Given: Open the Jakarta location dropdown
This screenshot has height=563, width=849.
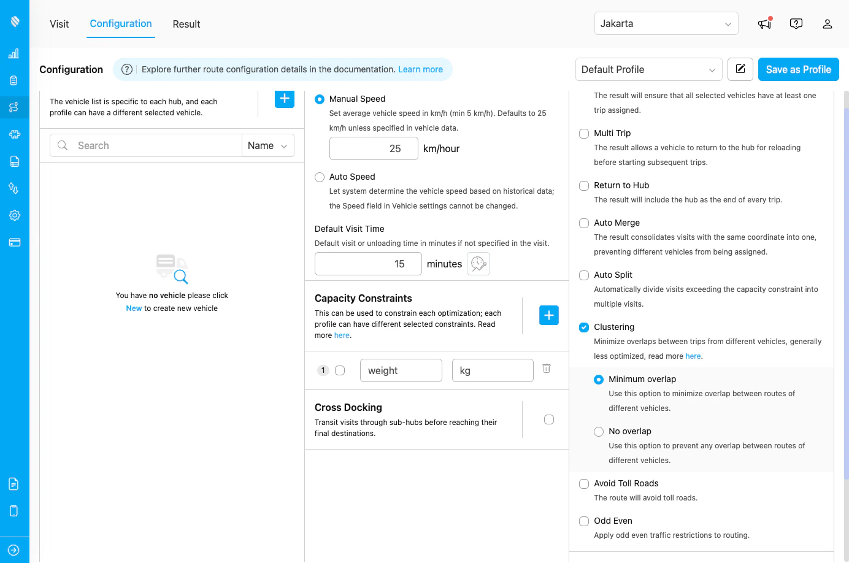Looking at the screenshot, I should pyautogui.click(x=666, y=23).
